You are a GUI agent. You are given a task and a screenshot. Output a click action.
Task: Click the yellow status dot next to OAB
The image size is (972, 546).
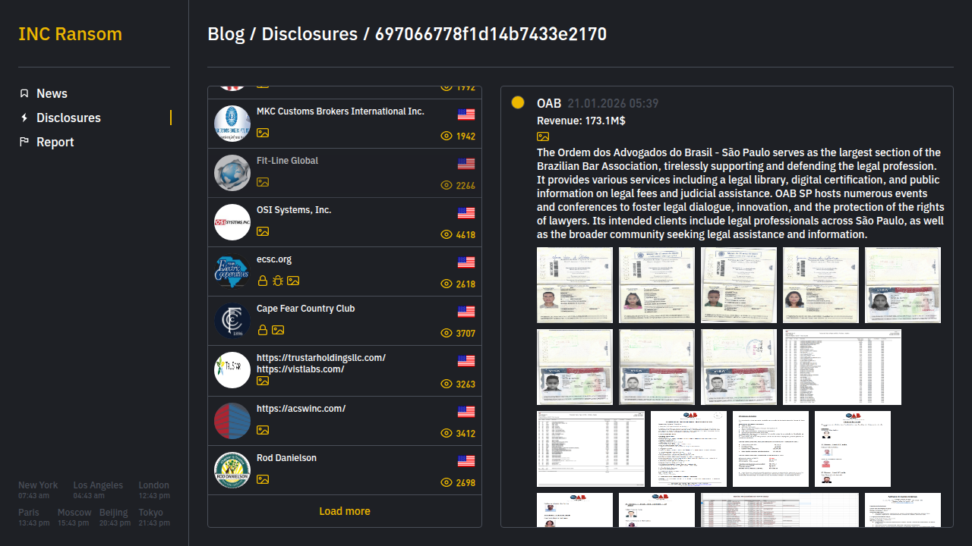(518, 102)
